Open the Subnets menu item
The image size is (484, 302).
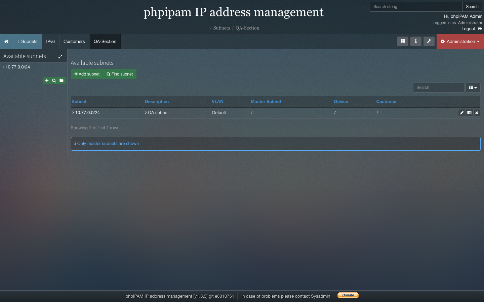[x=28, y=42]
